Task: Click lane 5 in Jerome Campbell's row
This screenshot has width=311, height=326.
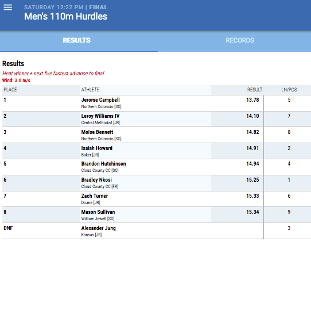Action: 289,100
